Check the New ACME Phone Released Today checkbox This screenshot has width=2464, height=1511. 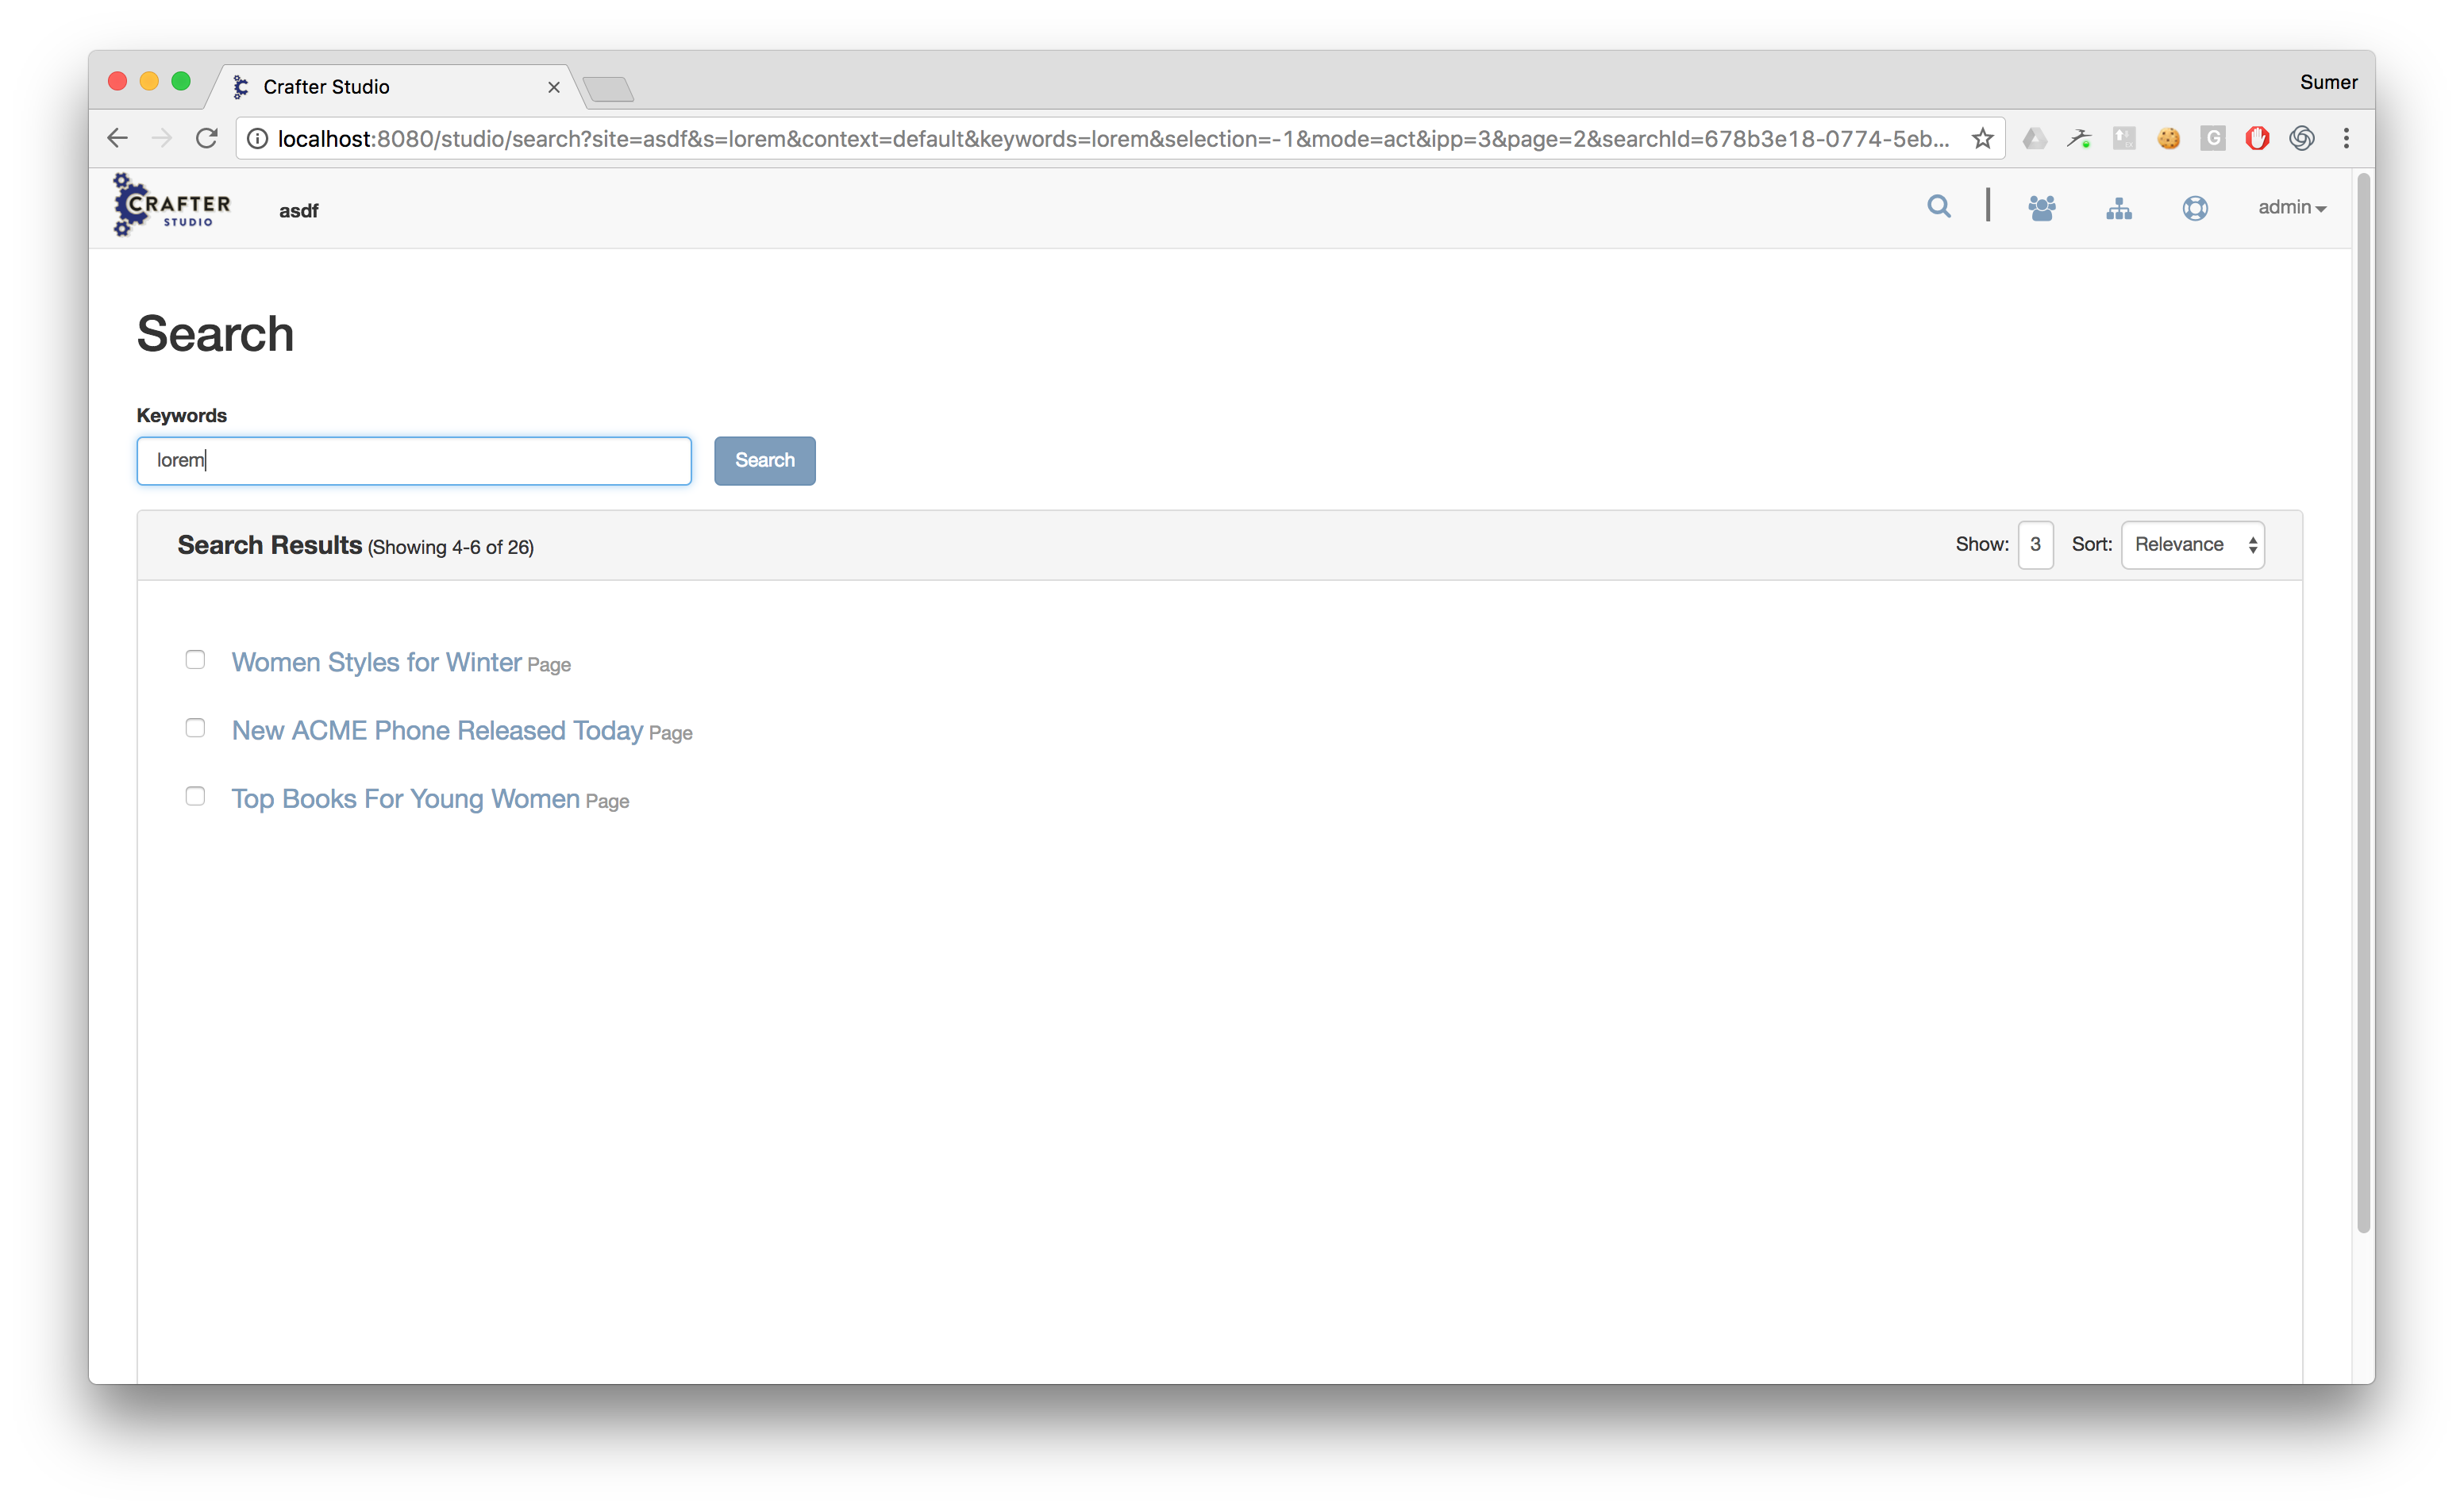(195, 728)
